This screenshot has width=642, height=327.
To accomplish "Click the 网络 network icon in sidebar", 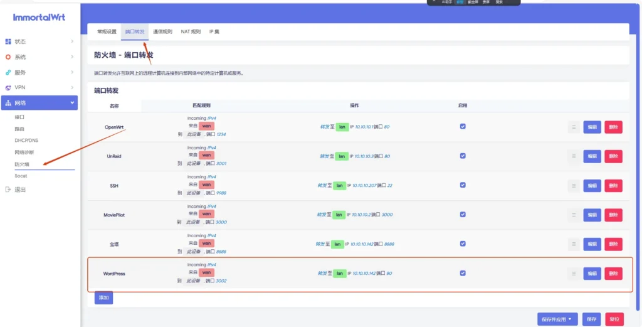I will 8,103.
